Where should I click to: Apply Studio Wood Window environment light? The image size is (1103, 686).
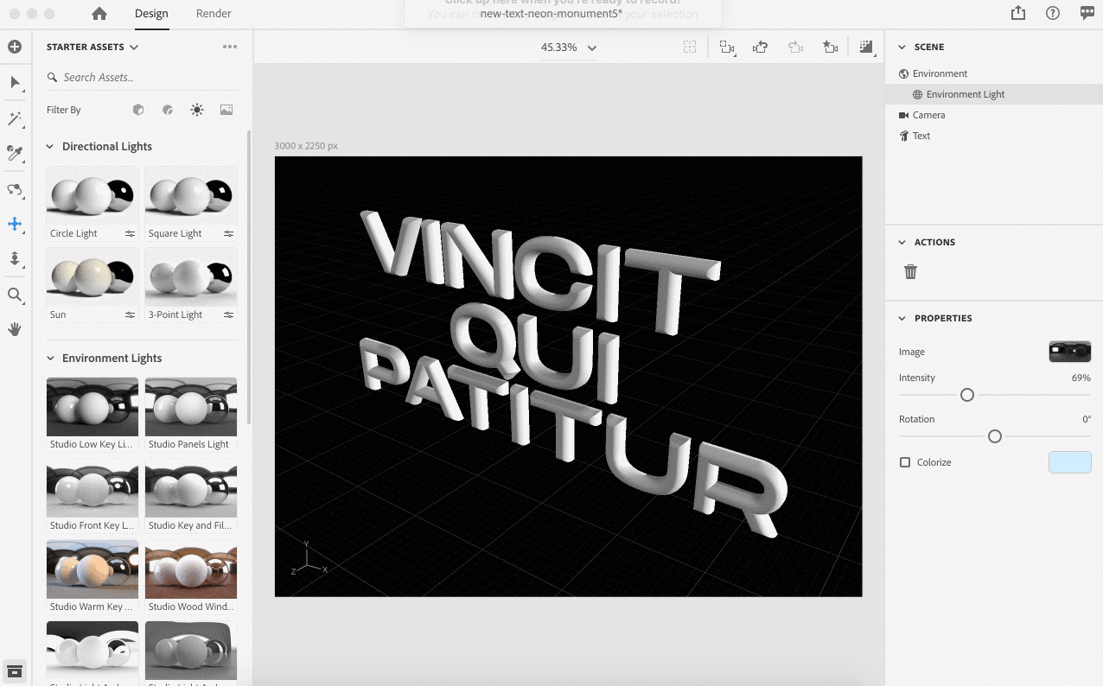coord(191,577)
